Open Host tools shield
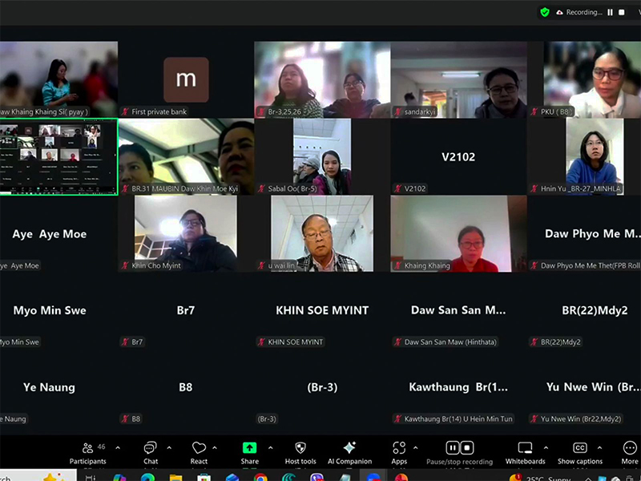 [x=300, y=448]
